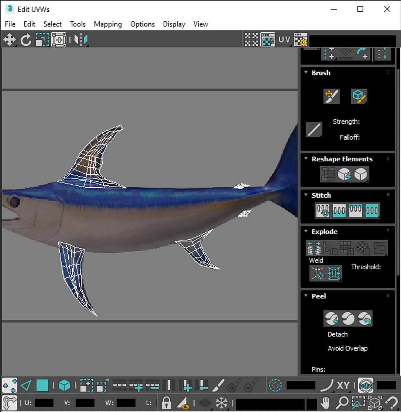Collapse the Brush rollout
The image size is (401, 412).
coord(306,72)
